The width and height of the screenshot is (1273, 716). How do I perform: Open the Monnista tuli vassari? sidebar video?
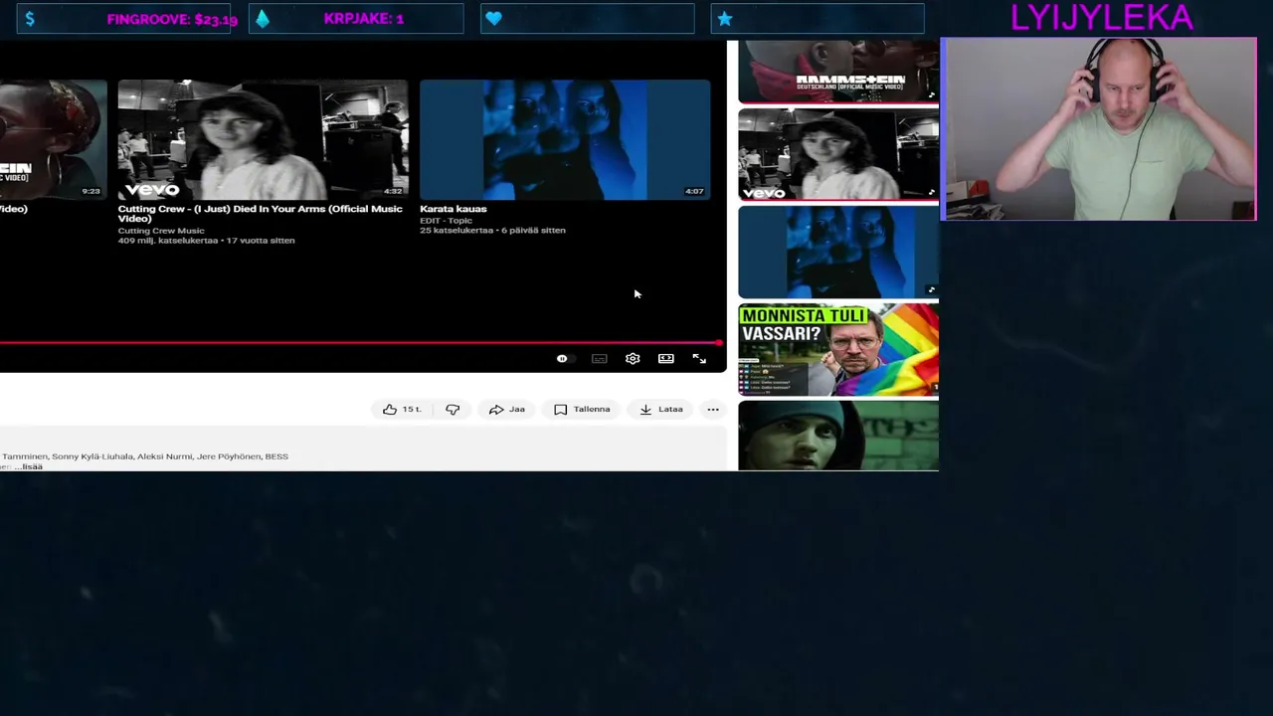838,349
